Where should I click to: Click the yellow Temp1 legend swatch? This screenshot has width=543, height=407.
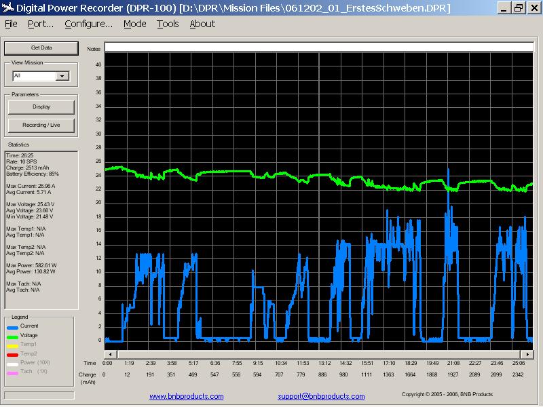pos(12,346)
